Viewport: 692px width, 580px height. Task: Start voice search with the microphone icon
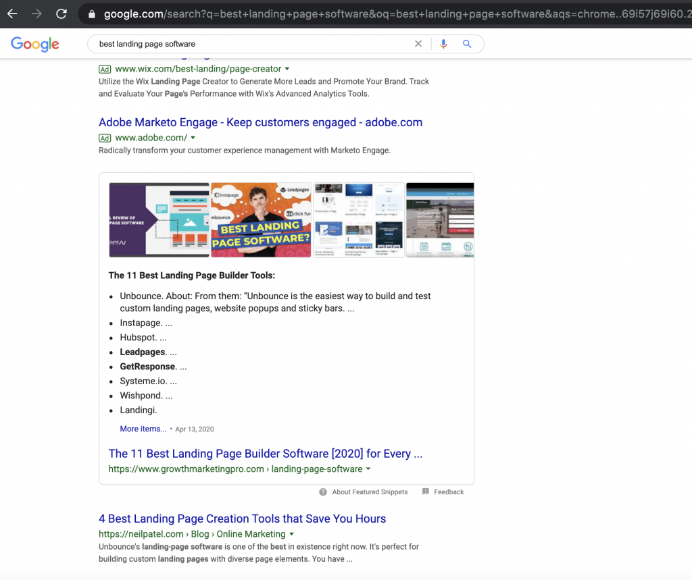443,44
